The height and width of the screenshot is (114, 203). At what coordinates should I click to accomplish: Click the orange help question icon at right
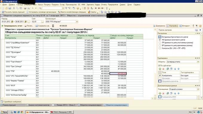coord(200,26)
